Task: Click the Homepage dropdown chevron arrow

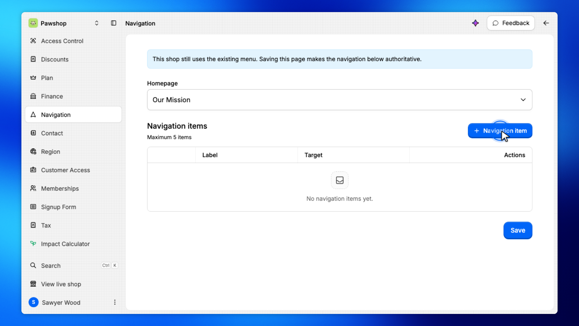Action: (x=523, y=100)
